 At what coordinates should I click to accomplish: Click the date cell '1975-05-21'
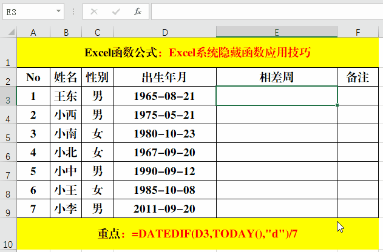[x=165, y=114]
